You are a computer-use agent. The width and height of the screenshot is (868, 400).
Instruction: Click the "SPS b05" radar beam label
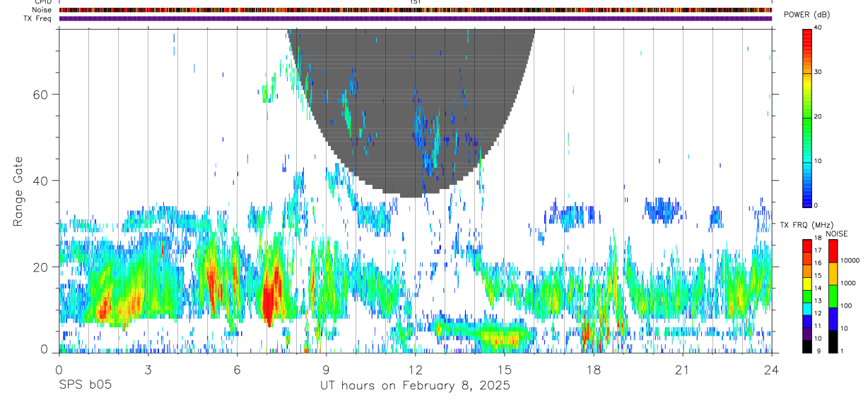(x=85, y=386)
